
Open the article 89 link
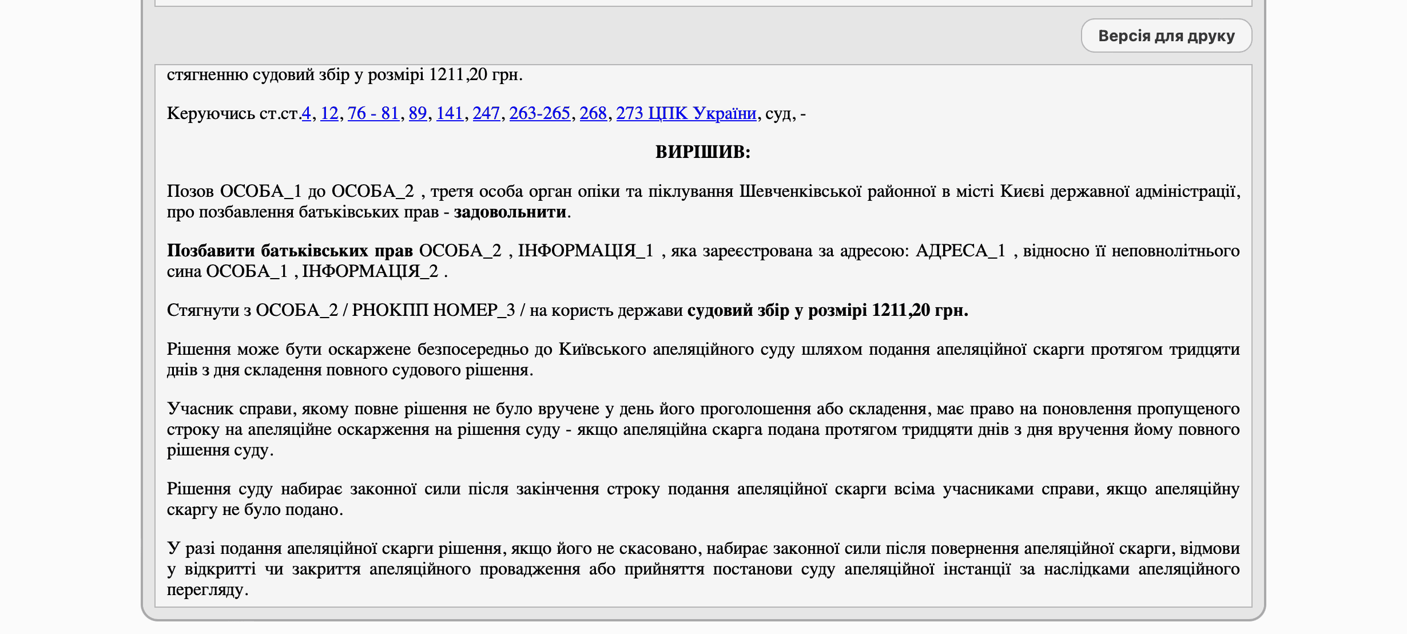[x=418, y=113]
